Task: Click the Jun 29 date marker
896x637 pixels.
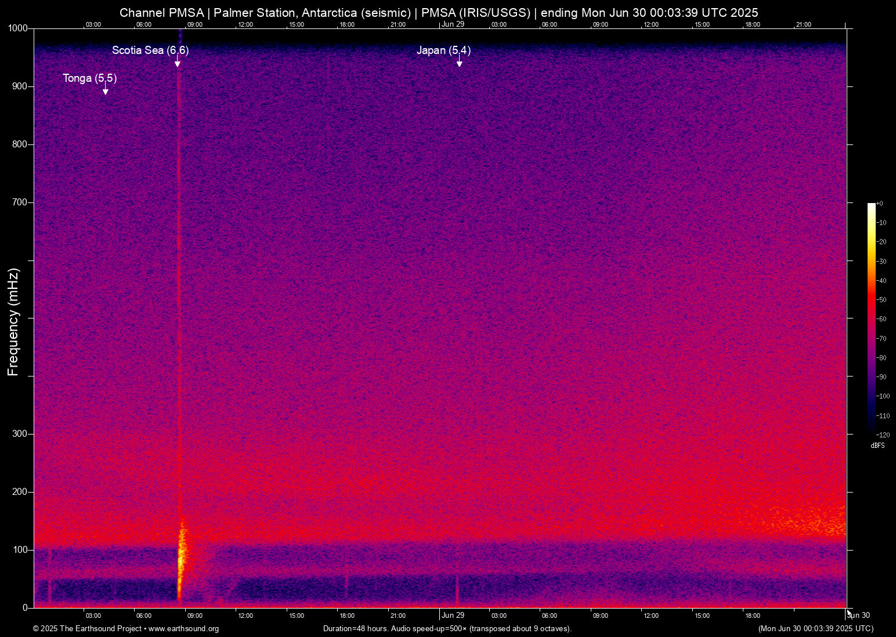Action: click(453, 615)
